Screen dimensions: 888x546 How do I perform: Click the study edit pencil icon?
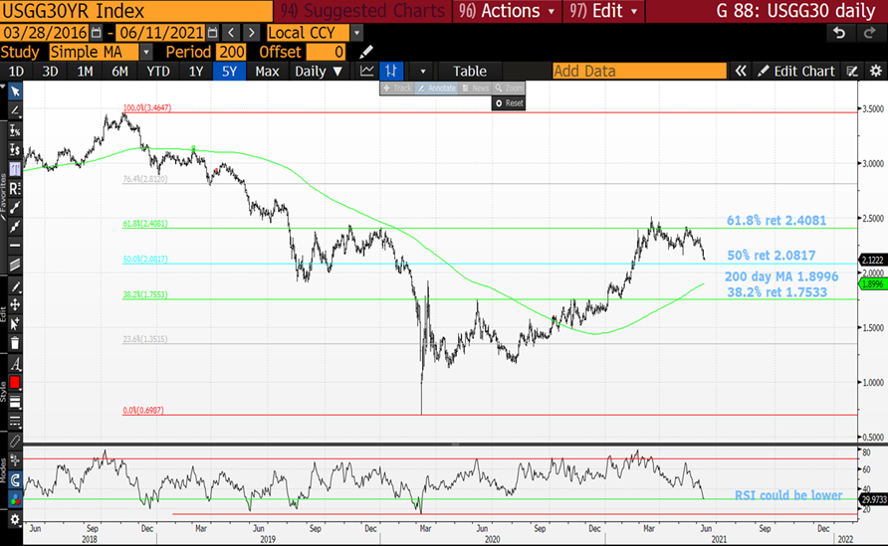click(x=366, y=52)
